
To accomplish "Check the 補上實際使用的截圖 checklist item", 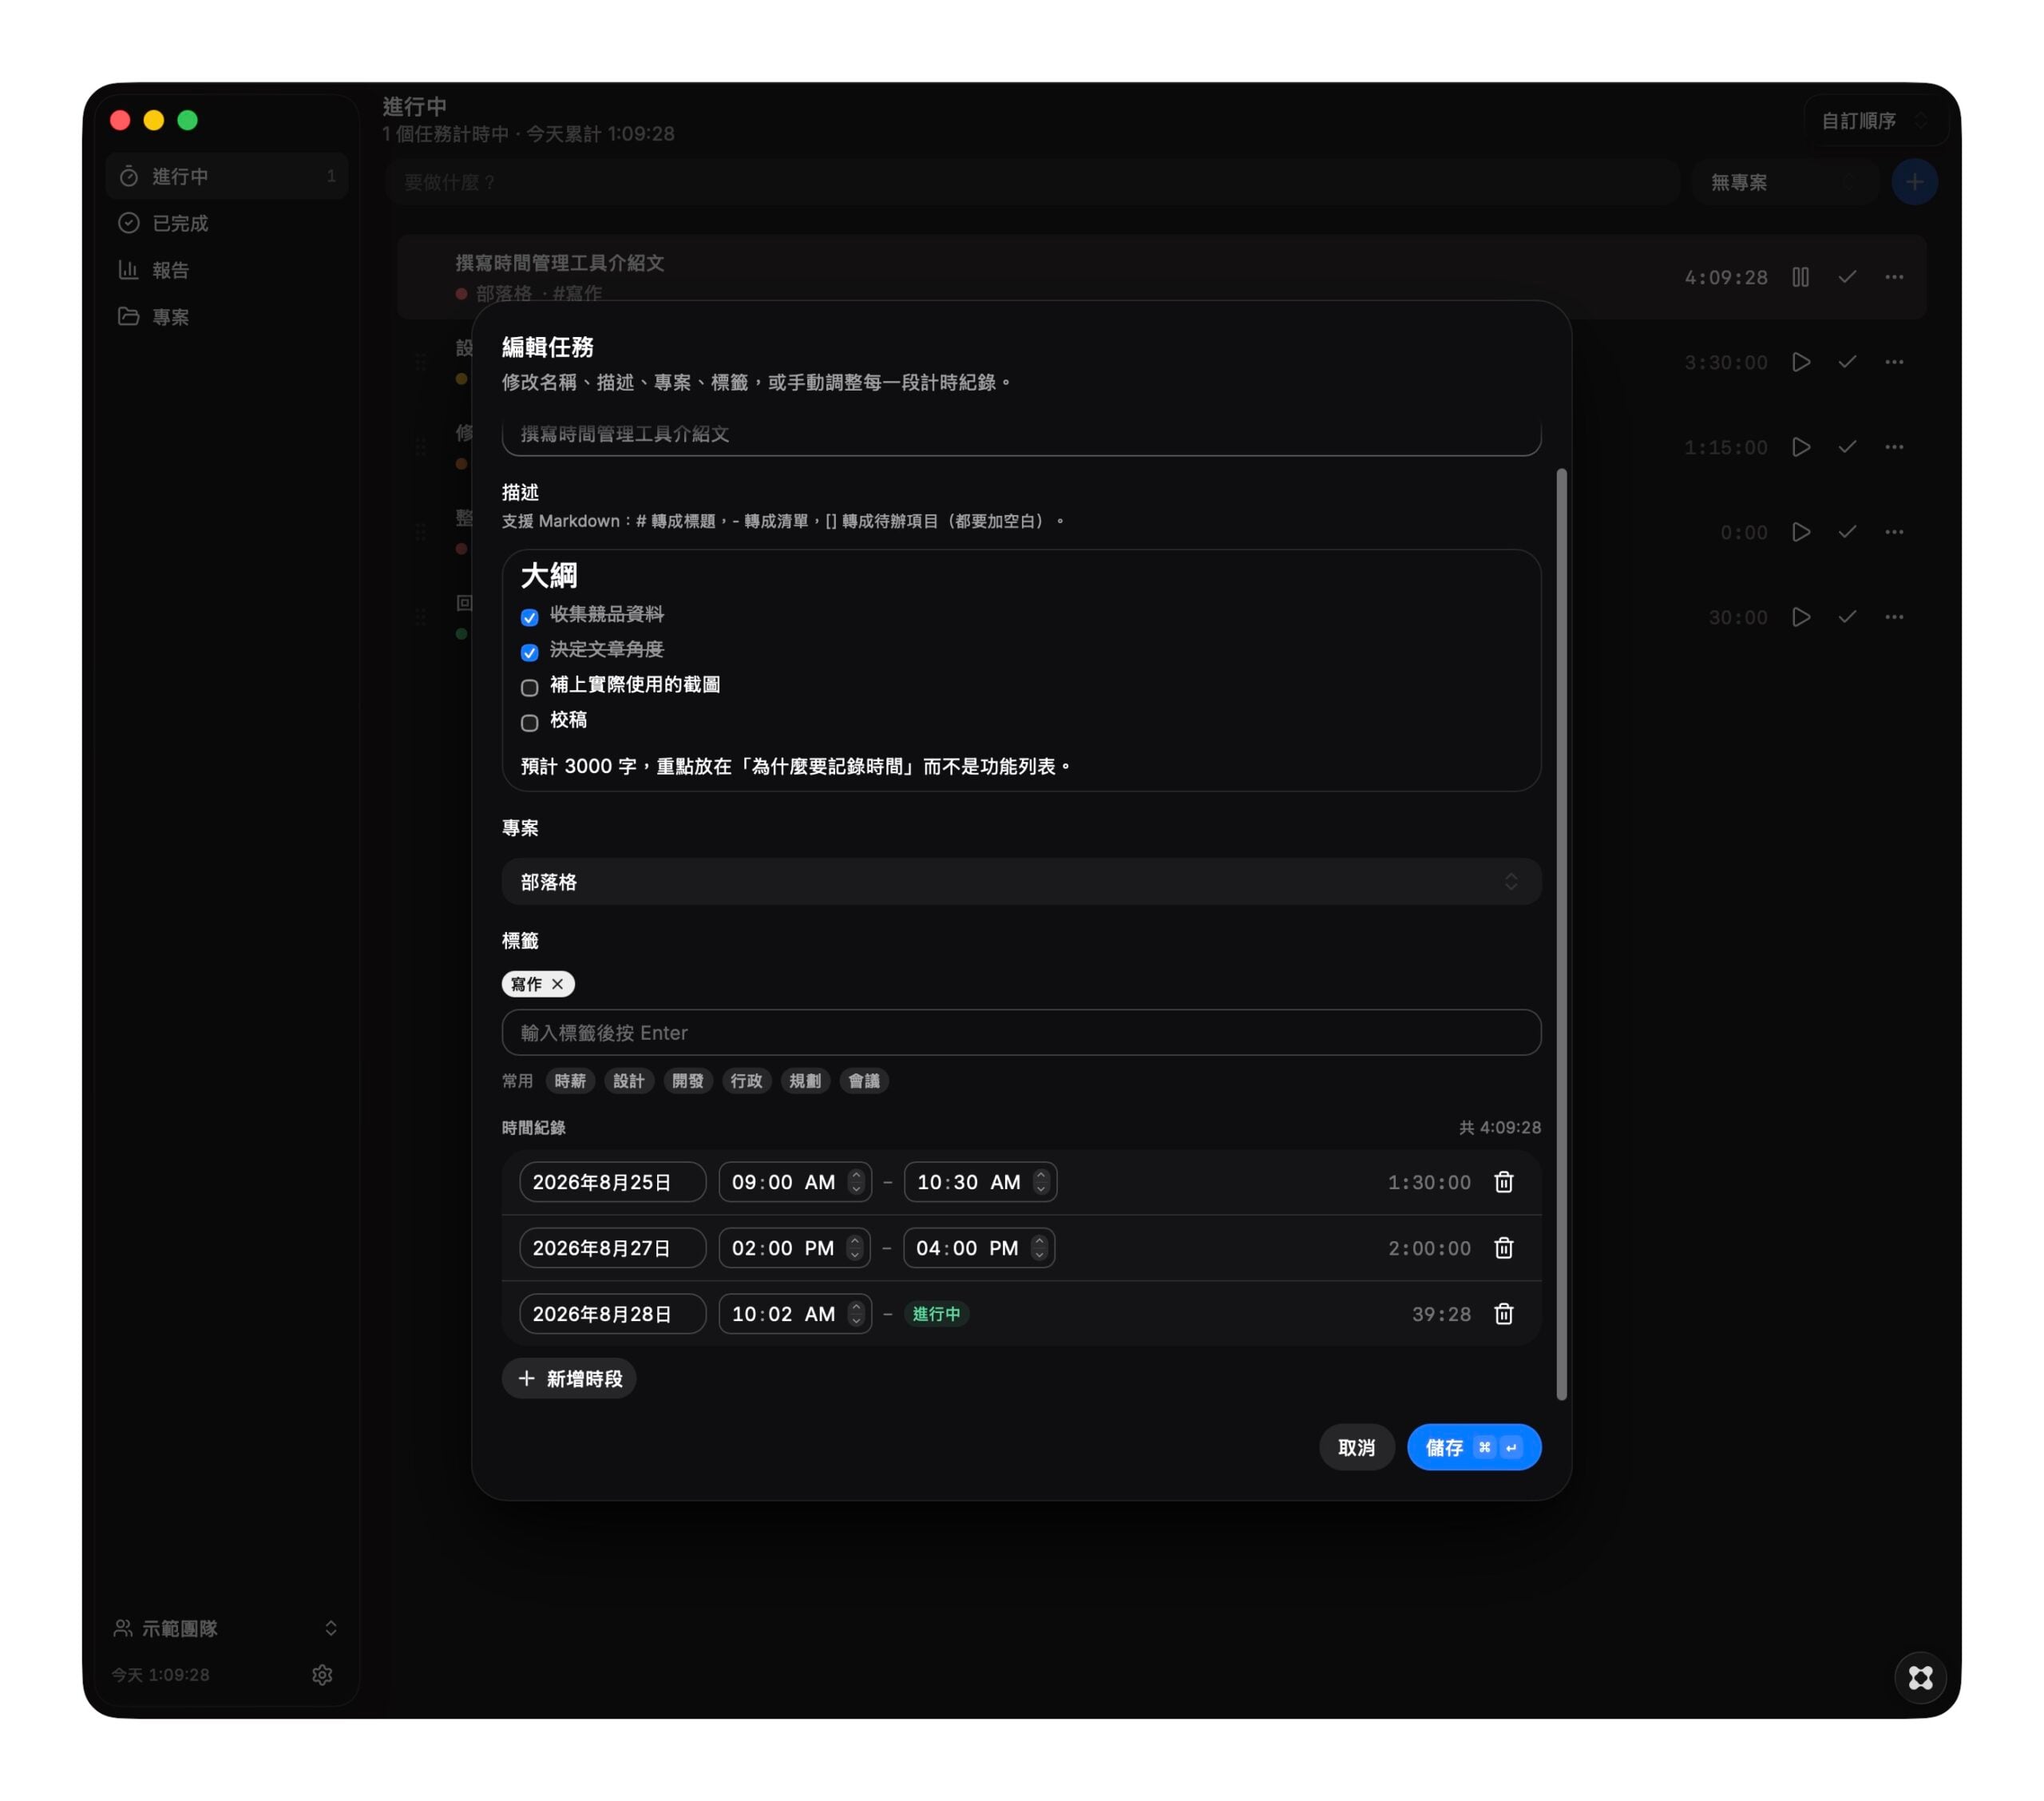I will pyautogui.click(x=530, y=688).
